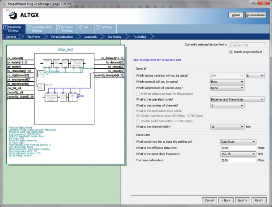Image resolution: width=272 pixels, height=207 pixels.
Task: Click the Able to implement the requested GXB message
Action: coord(157,60)
